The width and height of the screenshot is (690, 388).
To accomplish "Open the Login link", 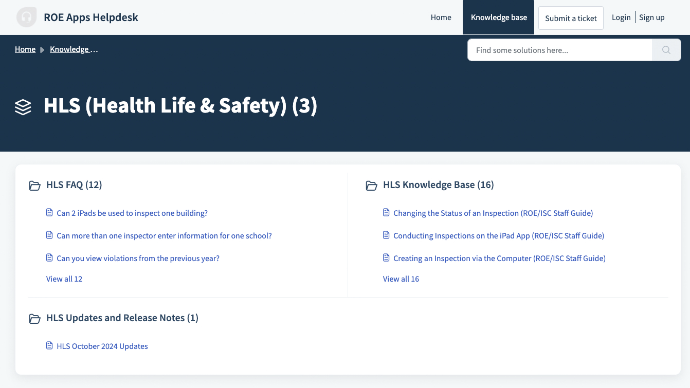I will pyautogui.click(x=621, y=17).
